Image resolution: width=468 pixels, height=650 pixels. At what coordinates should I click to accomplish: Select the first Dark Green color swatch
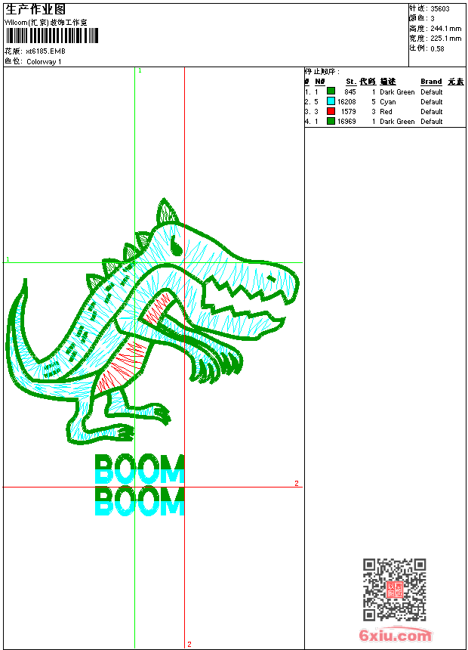(331, 91)
